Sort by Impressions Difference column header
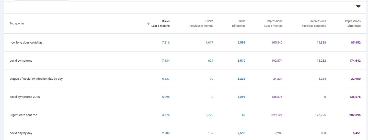This screenshot has width=368, height=140. coord(353,23)
